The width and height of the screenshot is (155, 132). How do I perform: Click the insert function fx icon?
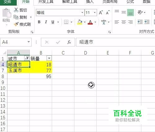point(69,42)
